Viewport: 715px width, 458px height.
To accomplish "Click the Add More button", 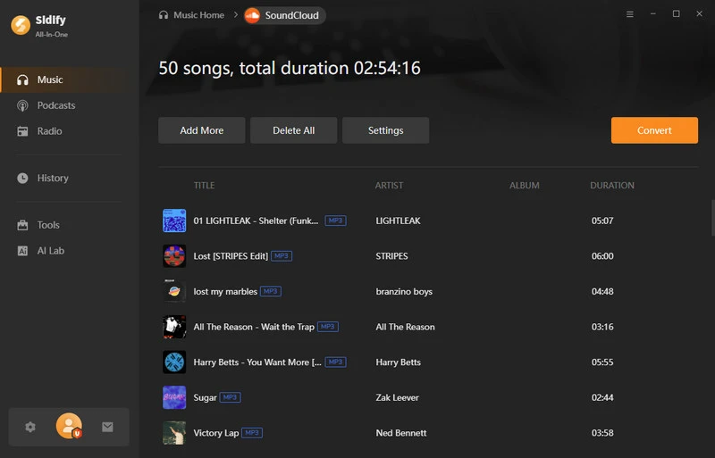I will (x=202, y=130).
